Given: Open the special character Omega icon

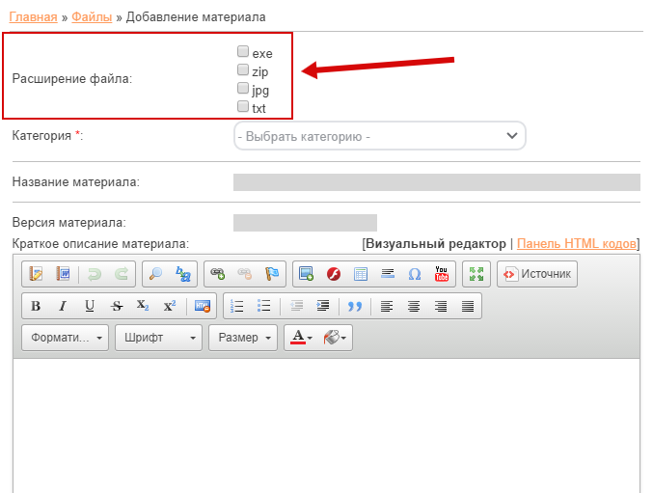Looking at the screenshot, I should 415,274.
